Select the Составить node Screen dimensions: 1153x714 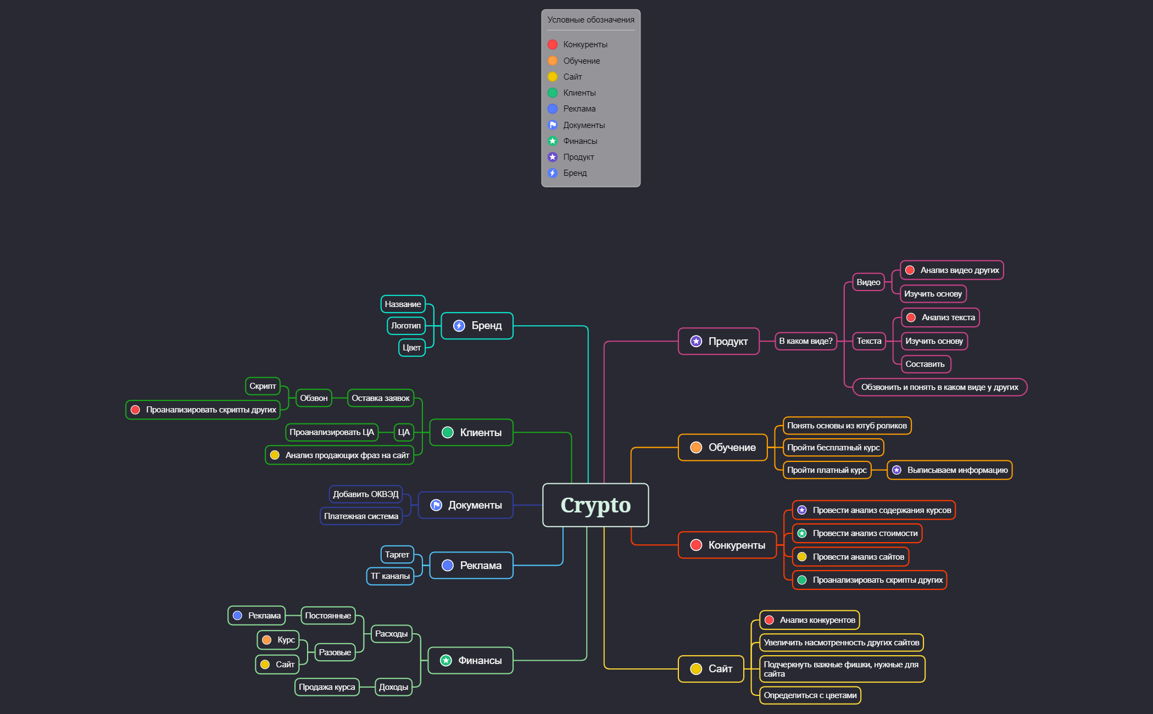926,364
